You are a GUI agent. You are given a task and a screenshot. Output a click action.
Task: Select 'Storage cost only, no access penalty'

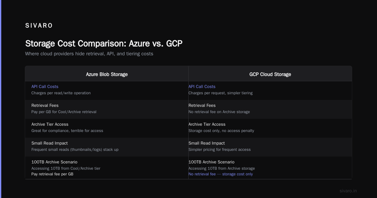click(x=221, y=131)
